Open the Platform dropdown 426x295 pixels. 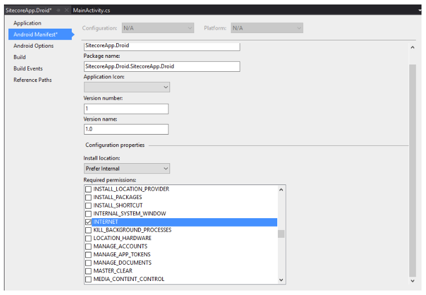point(267,28)
